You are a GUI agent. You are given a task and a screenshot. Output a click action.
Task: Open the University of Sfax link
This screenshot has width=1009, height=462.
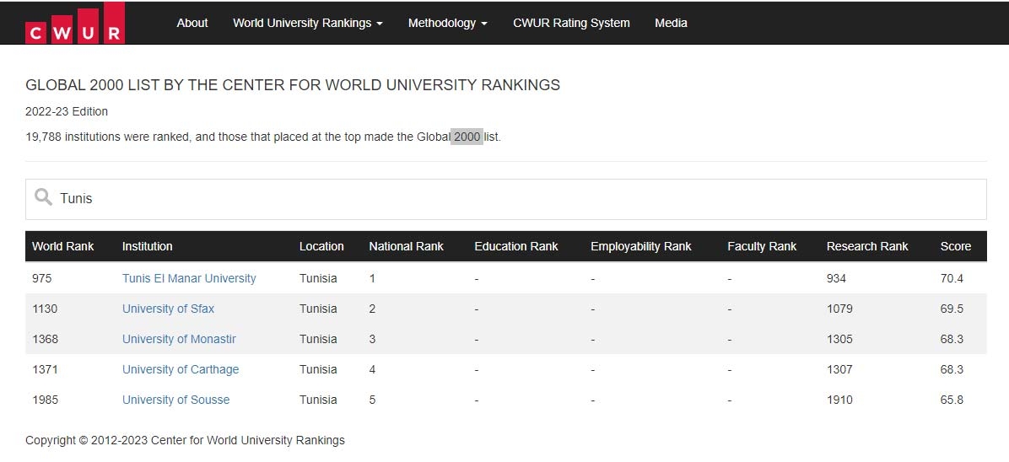coord(168,309)
